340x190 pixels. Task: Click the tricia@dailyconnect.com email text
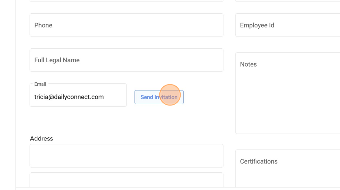69,97
